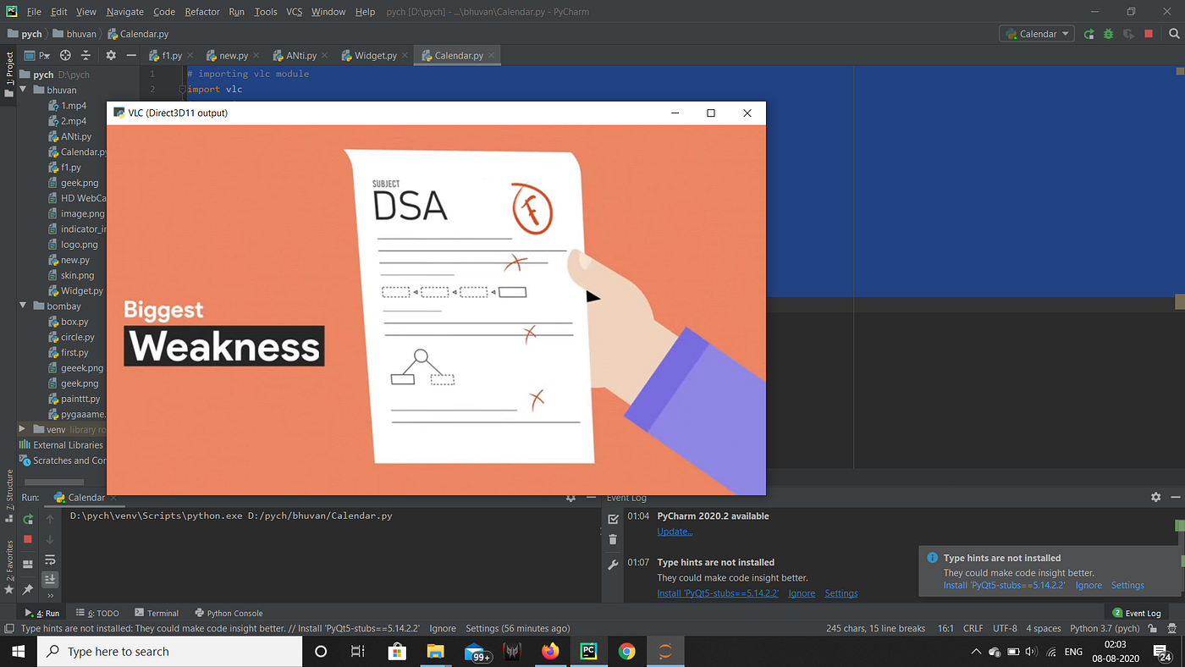
Task: Start debugging with the bug icon
Action: (x=1109, y=34)
